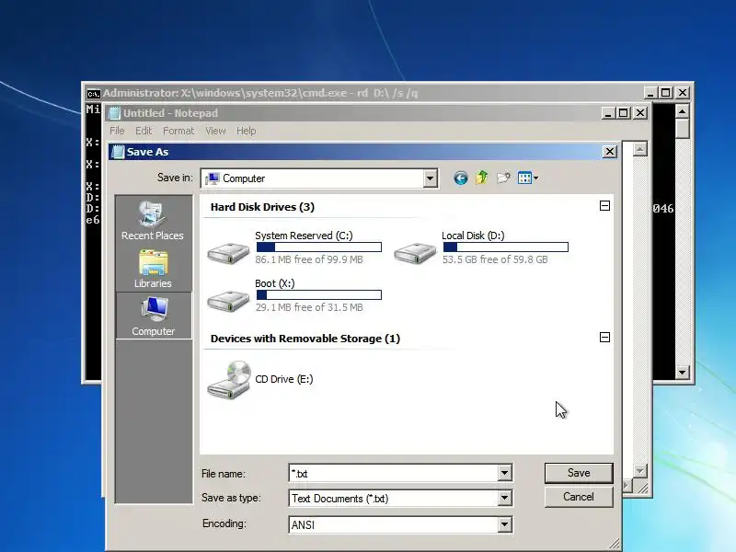Click "53.5 GB free of 59.8 GB" text
Screen dimensions: 736x552
[495, 259]
